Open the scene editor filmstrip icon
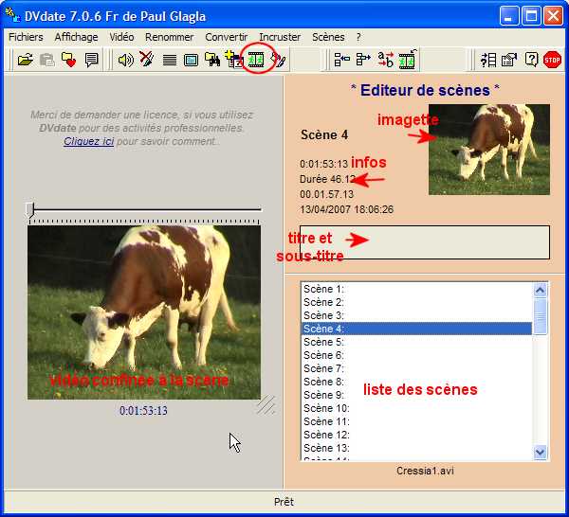569x517 pixels. 256,60
